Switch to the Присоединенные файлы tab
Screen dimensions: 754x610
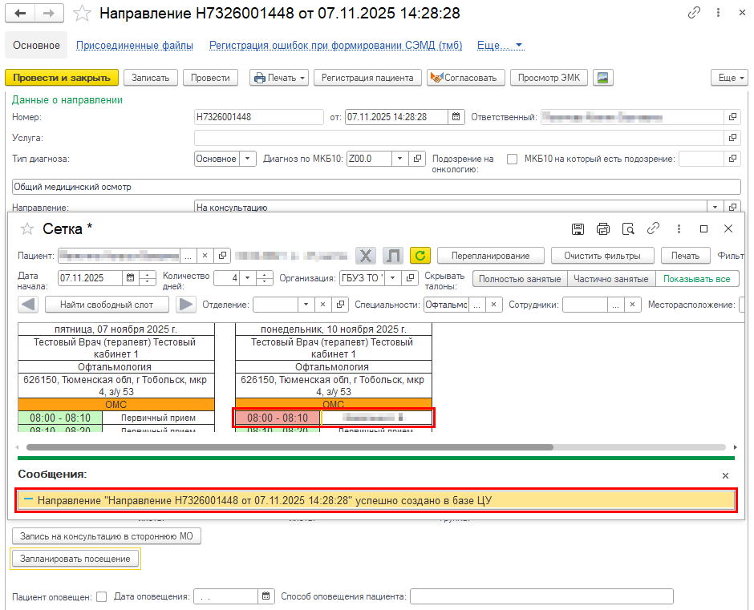[134, 46]
